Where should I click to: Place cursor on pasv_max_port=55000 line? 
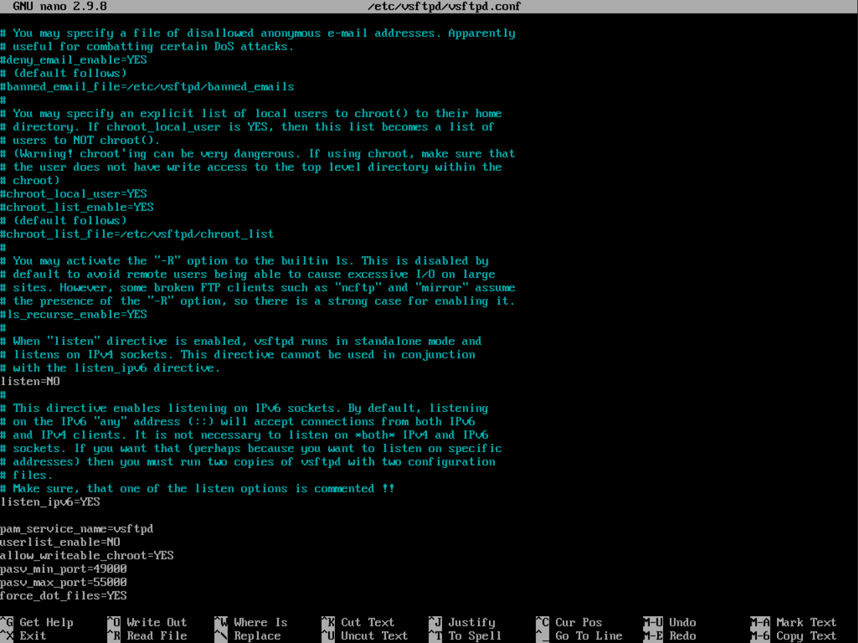click(64, 582)
